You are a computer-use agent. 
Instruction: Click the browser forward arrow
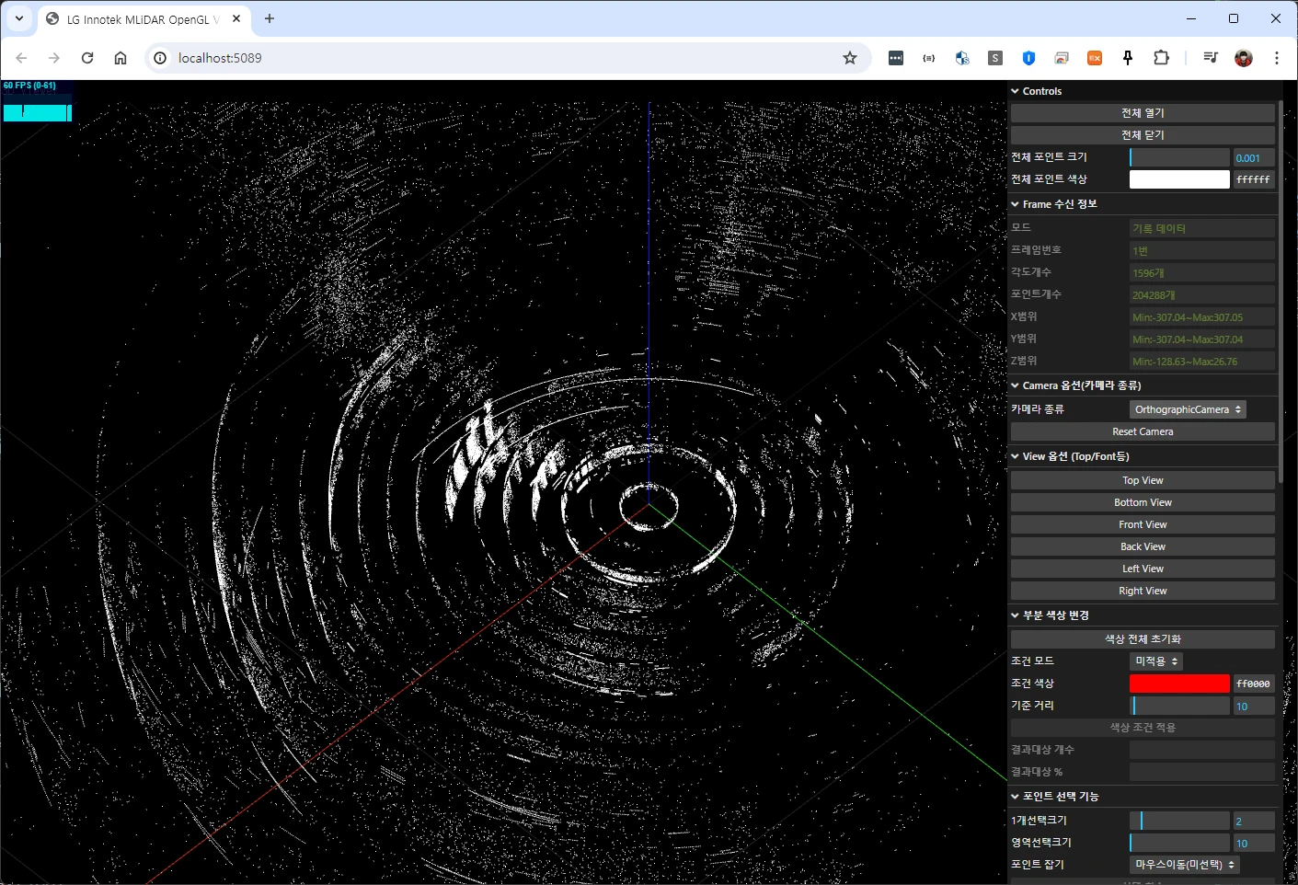click(x=54, y=58)
